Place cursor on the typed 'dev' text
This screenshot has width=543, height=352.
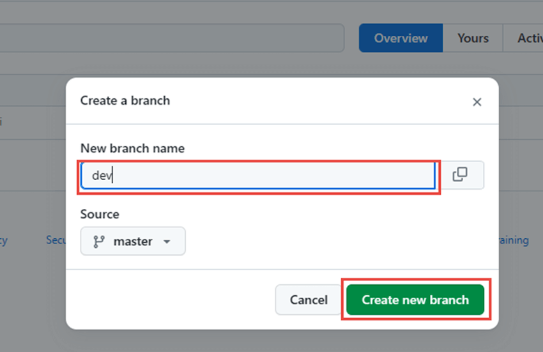pyautogui.click(x=102, y=176)
